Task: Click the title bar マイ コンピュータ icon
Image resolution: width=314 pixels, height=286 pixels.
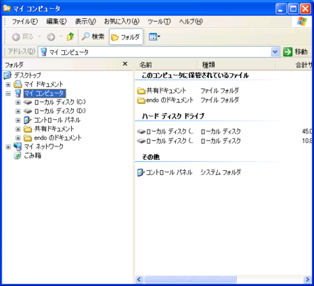Action: (7, 8)
